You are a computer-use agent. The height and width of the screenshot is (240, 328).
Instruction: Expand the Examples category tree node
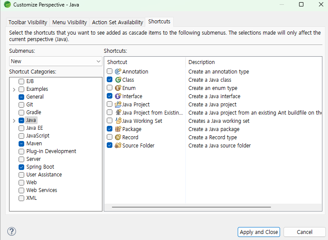click(14, 90)
